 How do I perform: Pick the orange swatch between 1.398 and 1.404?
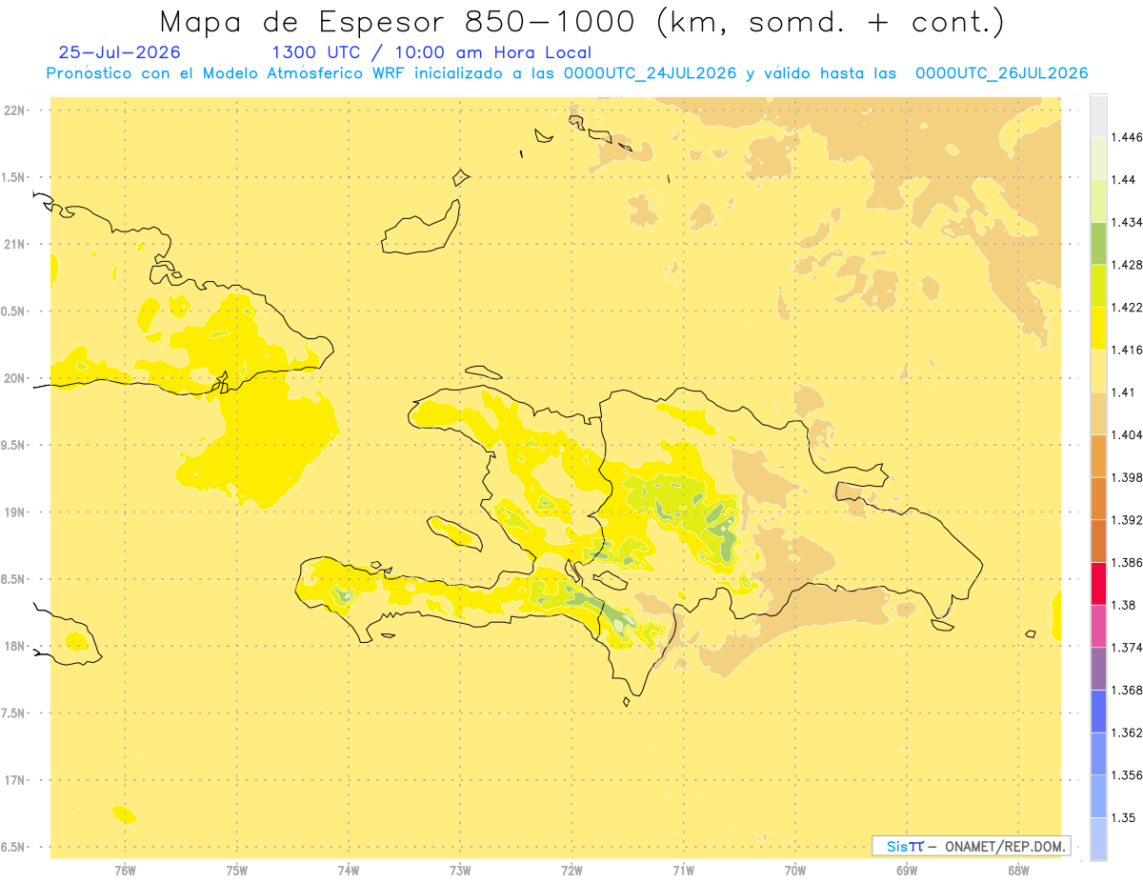pyautogui.click(x=1098, y=455)
